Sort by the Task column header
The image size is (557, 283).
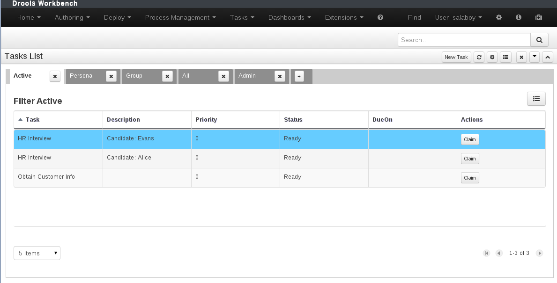[32, 119]
